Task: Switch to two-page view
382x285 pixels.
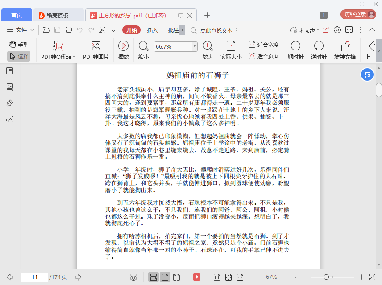Action: (176, 277)
